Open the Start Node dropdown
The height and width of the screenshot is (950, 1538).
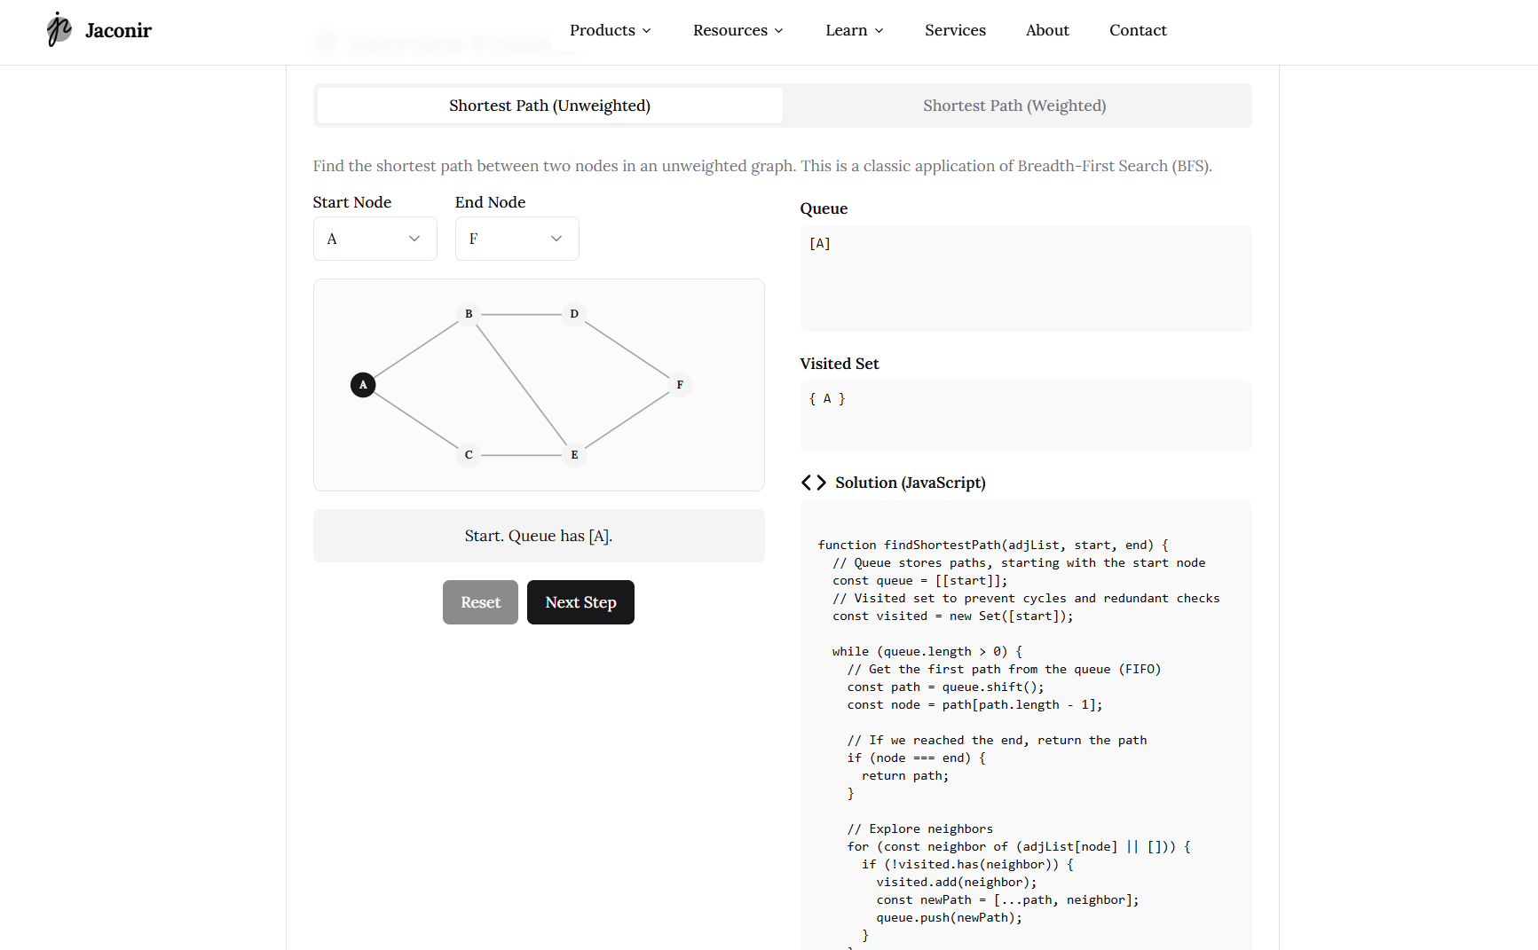coord(375,238)
